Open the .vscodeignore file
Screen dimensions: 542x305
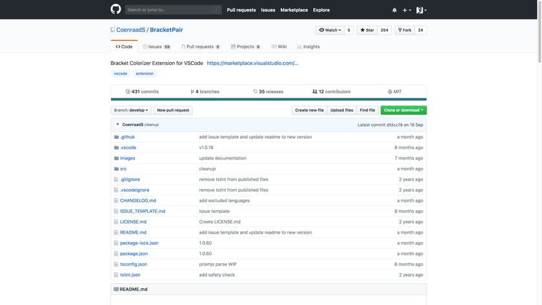tap(134, 190)
